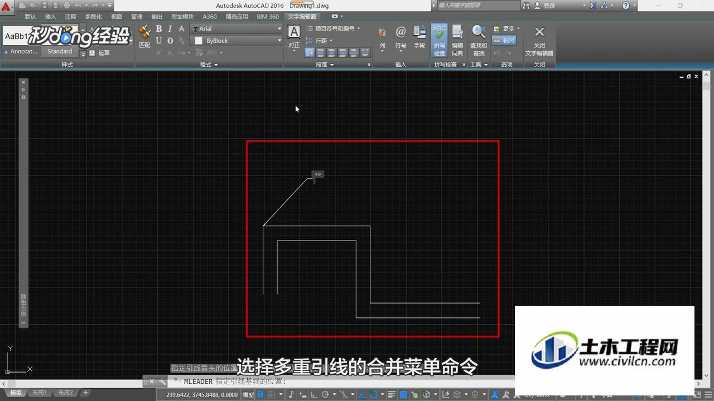The height and width of the screenshot is (401, 714).
Task: Open Edit Dictionaries (编辑词典)
Action: pos(457,40)
